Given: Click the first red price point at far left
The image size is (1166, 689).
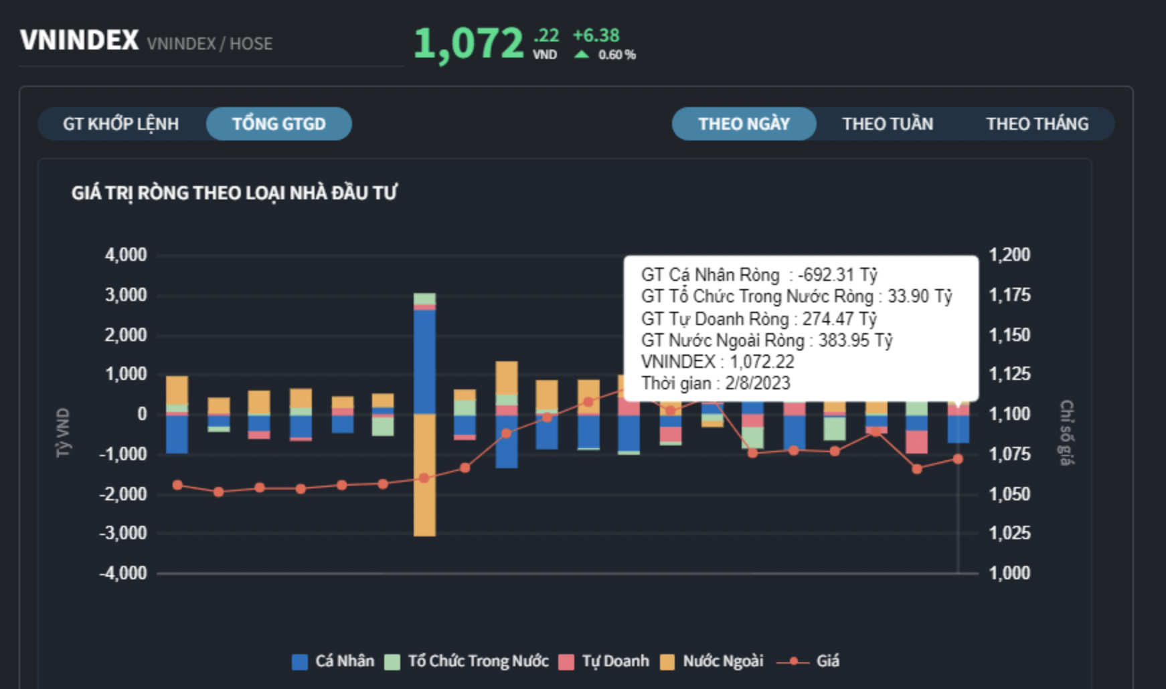Looking at the screenshot, I should 177,485.
